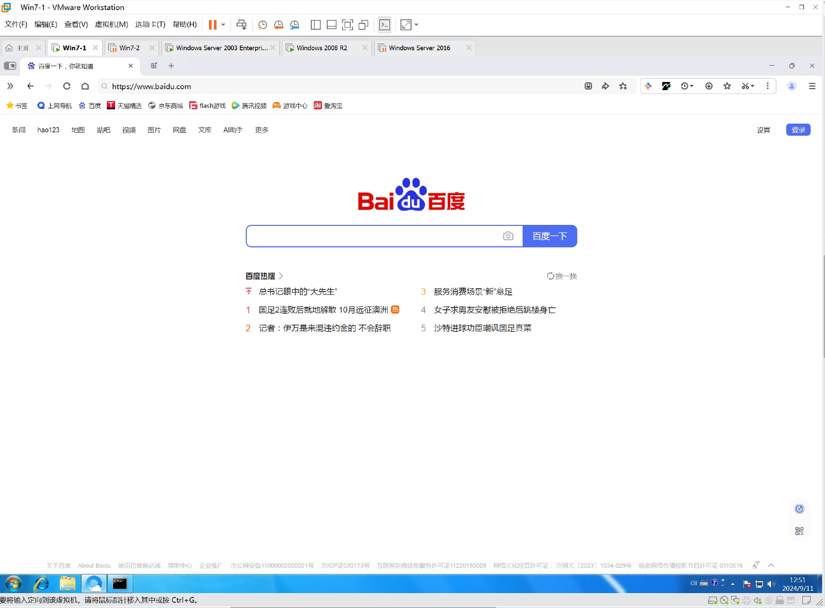825x608 pixels.
Task: Open the console view icon in VMware toolbar
Action: click(x=385, y=25)
